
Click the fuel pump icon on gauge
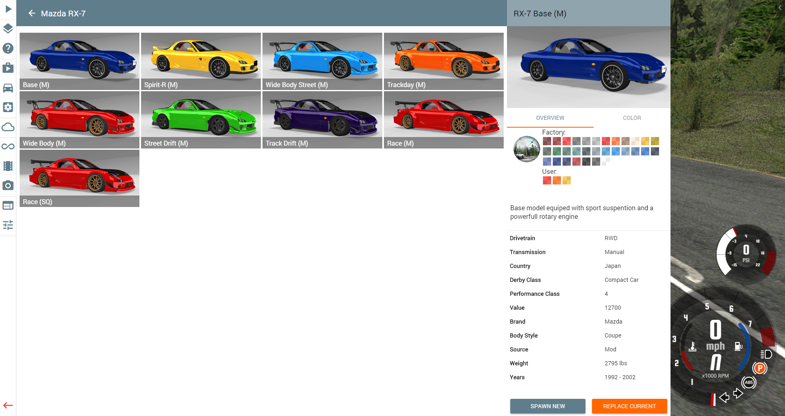(x=738, y=346)
